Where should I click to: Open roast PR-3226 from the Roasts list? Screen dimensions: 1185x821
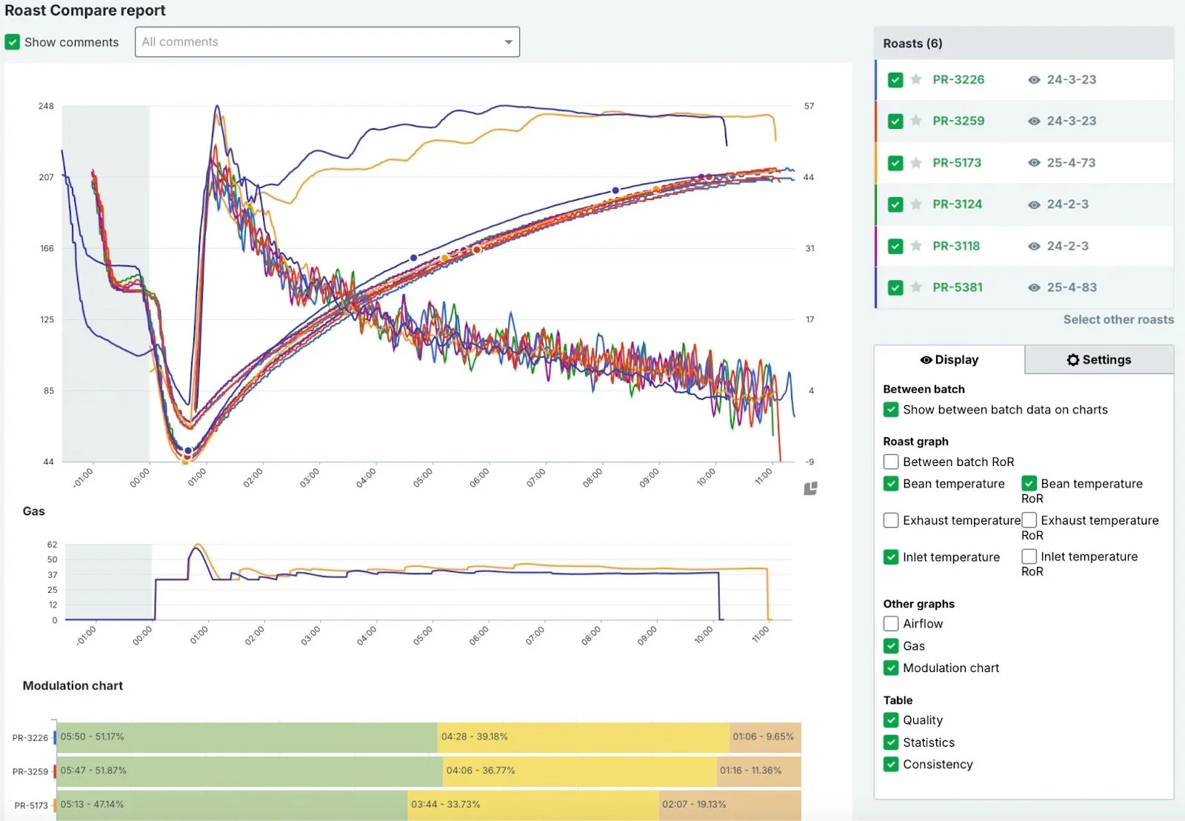(x=958, y=79)
